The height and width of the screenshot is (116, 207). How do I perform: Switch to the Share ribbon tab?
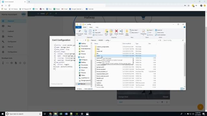click(91, 27)
